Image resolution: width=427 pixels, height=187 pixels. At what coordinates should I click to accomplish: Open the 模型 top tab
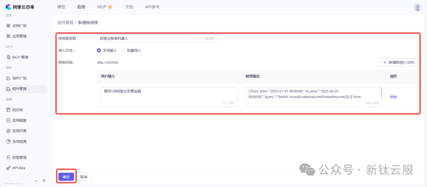(x=61, y=7)
